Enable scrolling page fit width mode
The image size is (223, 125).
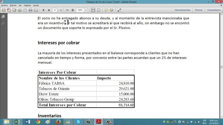click(x=93, y=10)
